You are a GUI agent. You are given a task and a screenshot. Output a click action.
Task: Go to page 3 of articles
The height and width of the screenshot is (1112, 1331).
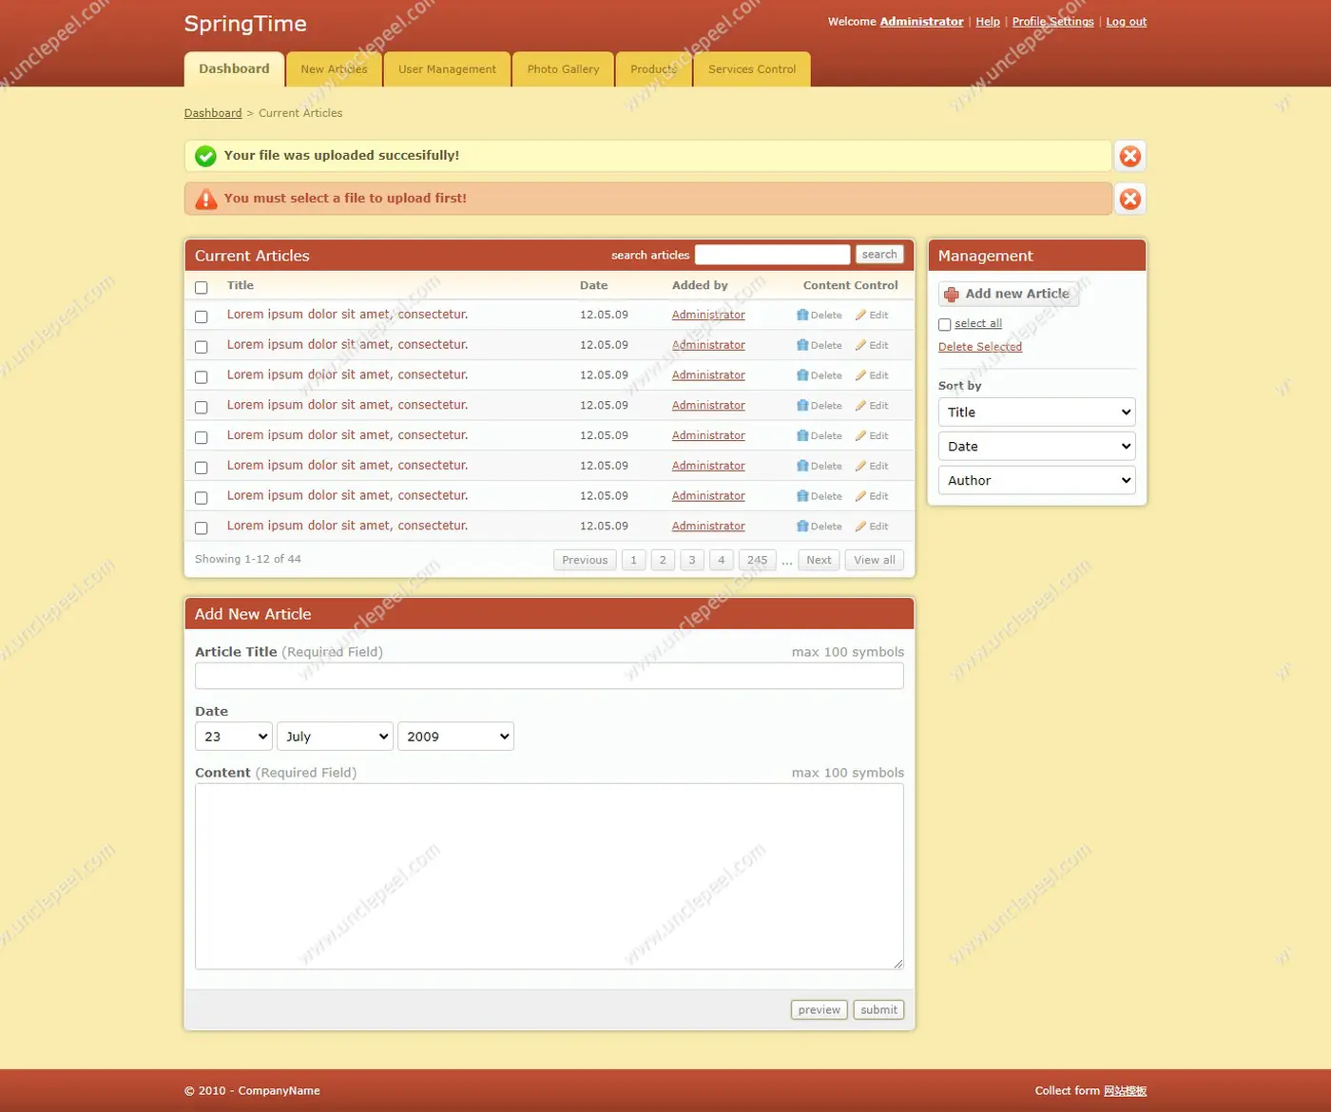(692, 560)
